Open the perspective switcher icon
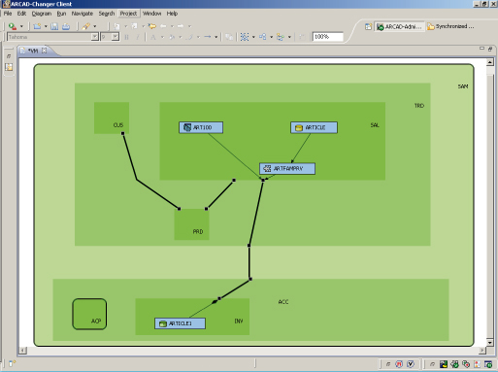The image size is (498, 372). point(368,26)
